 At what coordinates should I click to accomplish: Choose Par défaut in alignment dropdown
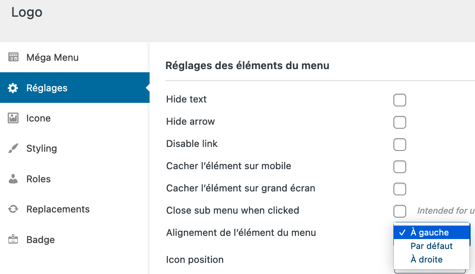pyautogui.click(x=432, y=246)
